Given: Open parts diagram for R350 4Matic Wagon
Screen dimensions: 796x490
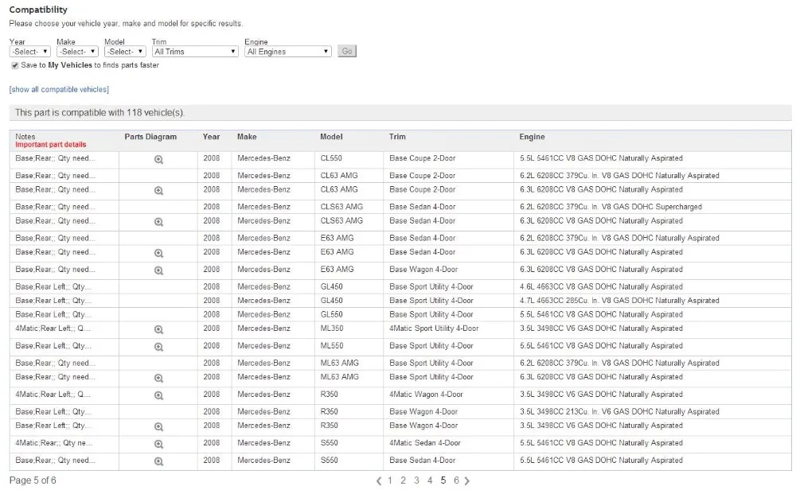Looking at the screenshot, I should [x=158, y=395].
